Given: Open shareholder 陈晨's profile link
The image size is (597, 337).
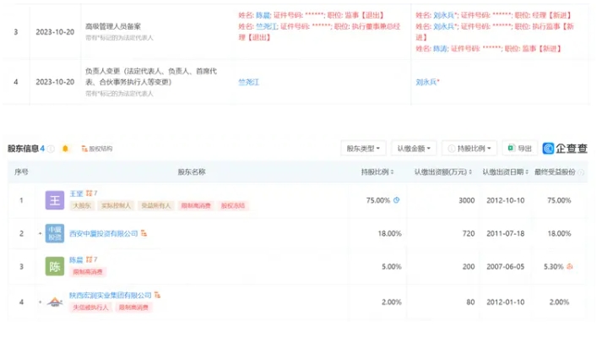Looking at the screenshot, I should click(x=76, y=259).
